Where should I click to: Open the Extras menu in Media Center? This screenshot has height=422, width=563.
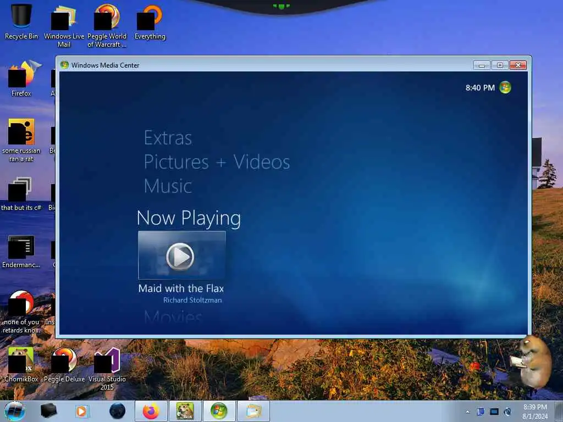[168, 138]
